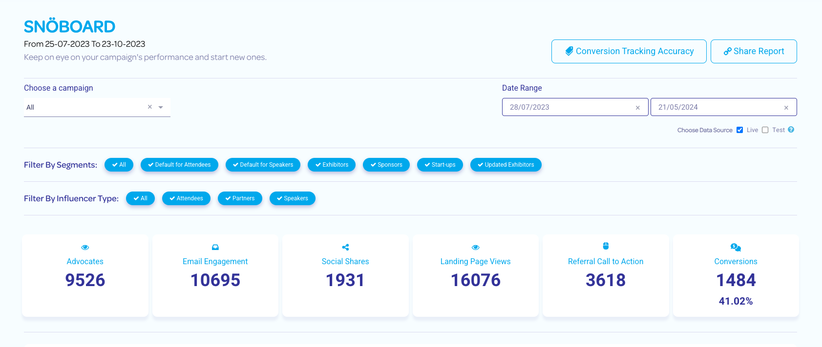Click the Landing Page Views eye icon

click(476, 248)
